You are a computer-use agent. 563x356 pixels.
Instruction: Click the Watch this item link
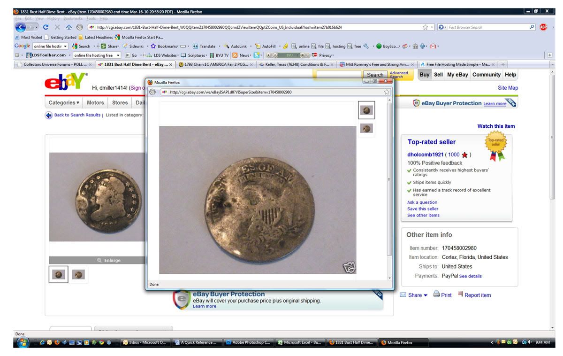(495, 126)
